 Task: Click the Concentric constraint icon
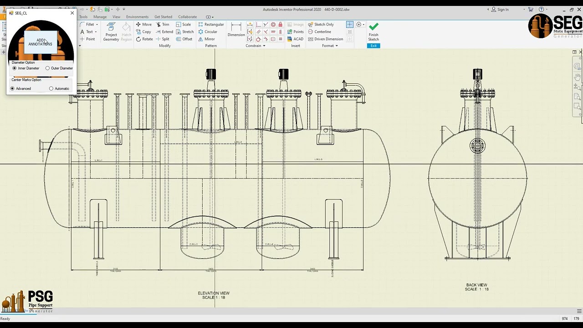coord(273,25)
